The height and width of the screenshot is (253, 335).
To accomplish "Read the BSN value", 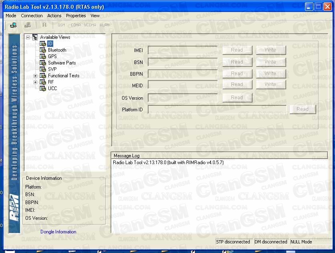I will (237, 62).
